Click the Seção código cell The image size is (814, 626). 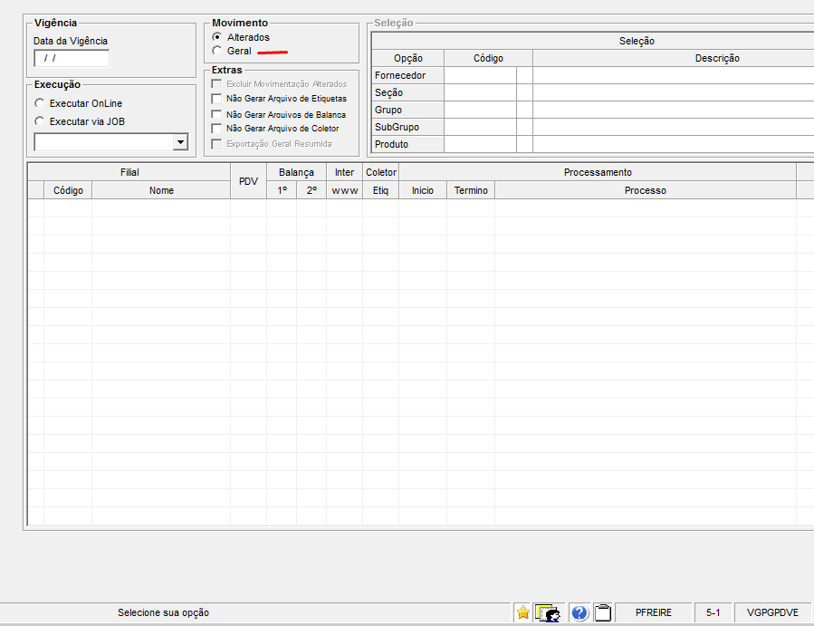[x=480, y=92]
